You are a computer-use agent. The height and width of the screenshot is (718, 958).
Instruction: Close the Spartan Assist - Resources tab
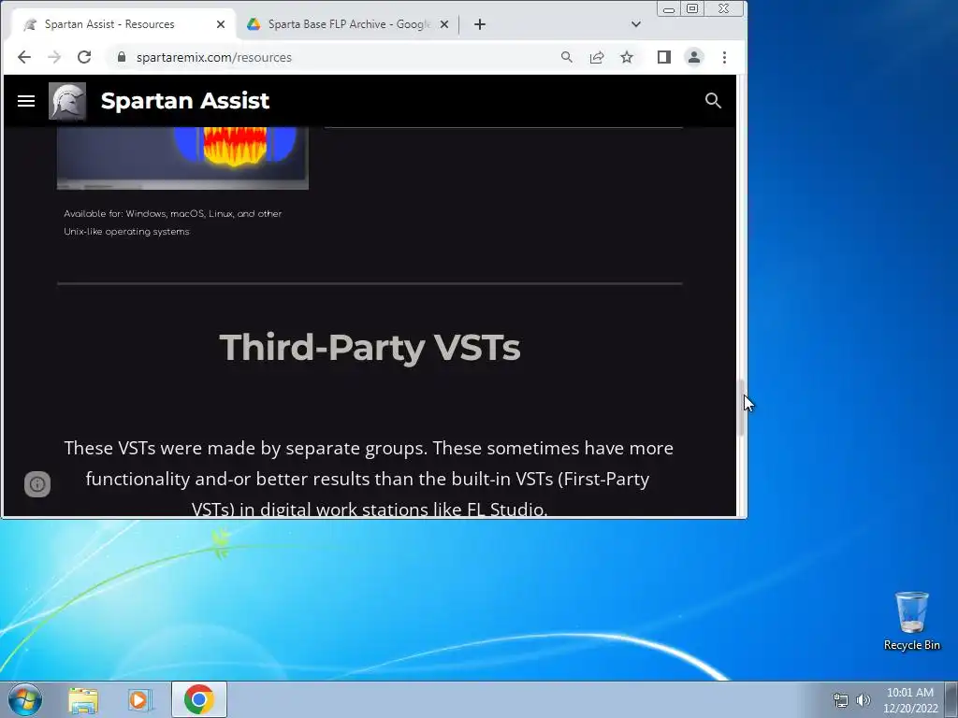[x=221, y=24]
